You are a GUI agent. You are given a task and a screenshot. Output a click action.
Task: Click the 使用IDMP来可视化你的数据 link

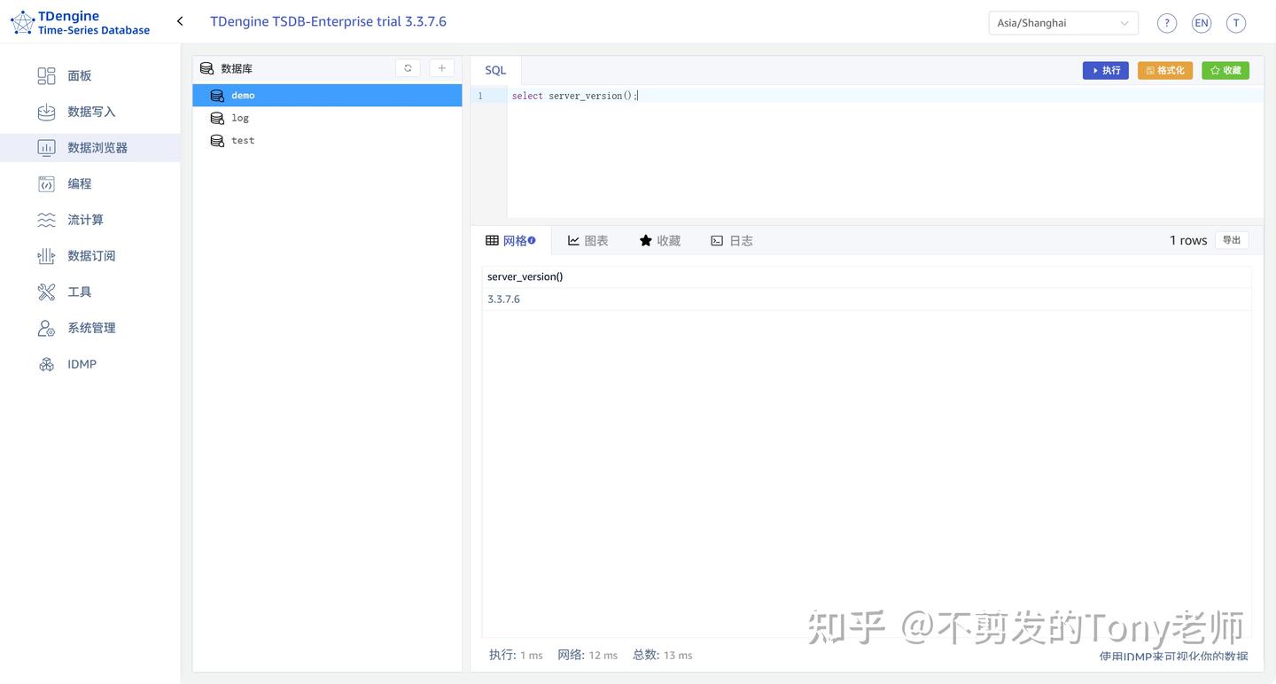click(x=1173, y=657)
